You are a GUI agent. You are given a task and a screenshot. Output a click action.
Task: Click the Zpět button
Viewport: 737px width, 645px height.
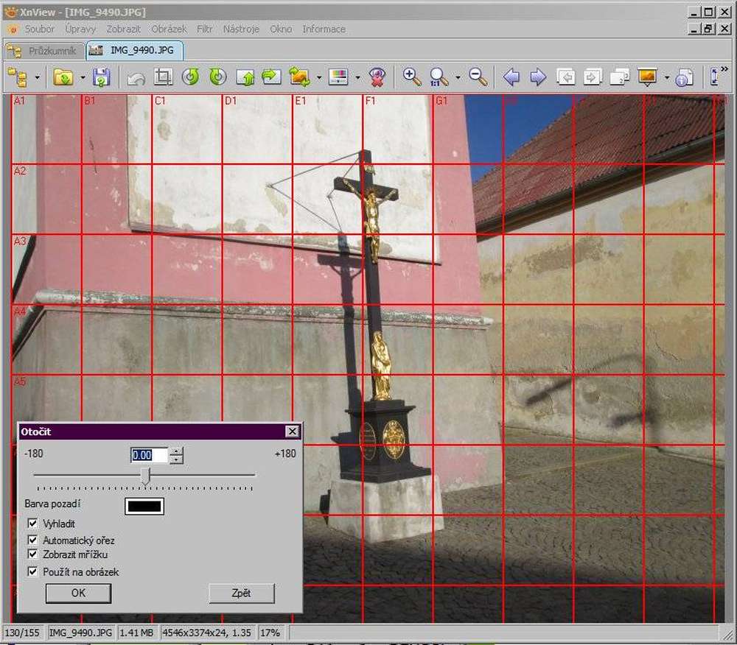click(x=242, y=593)
